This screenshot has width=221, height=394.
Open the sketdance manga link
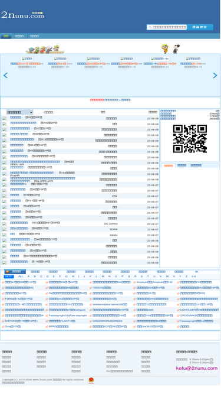(x=110, y=305)
